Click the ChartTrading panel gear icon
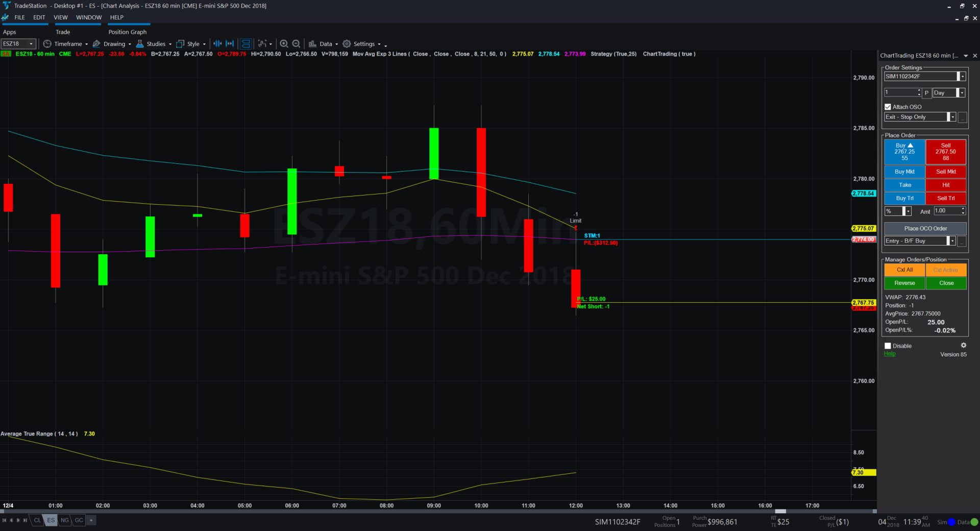The width and height of the screenshot is (980, 531). [x=963, y=346]
